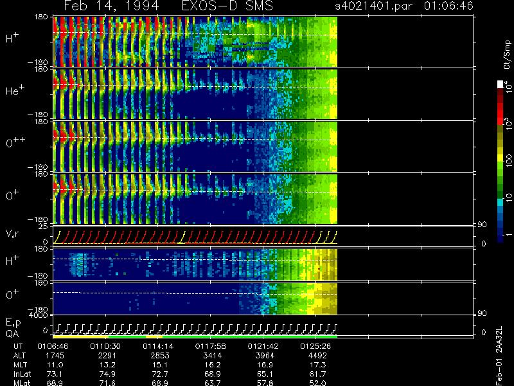Image resolution: width=514 pixels, height=386 pixels.
Task: Click the altitude value '3414'
Action: (x=213, y=356)
